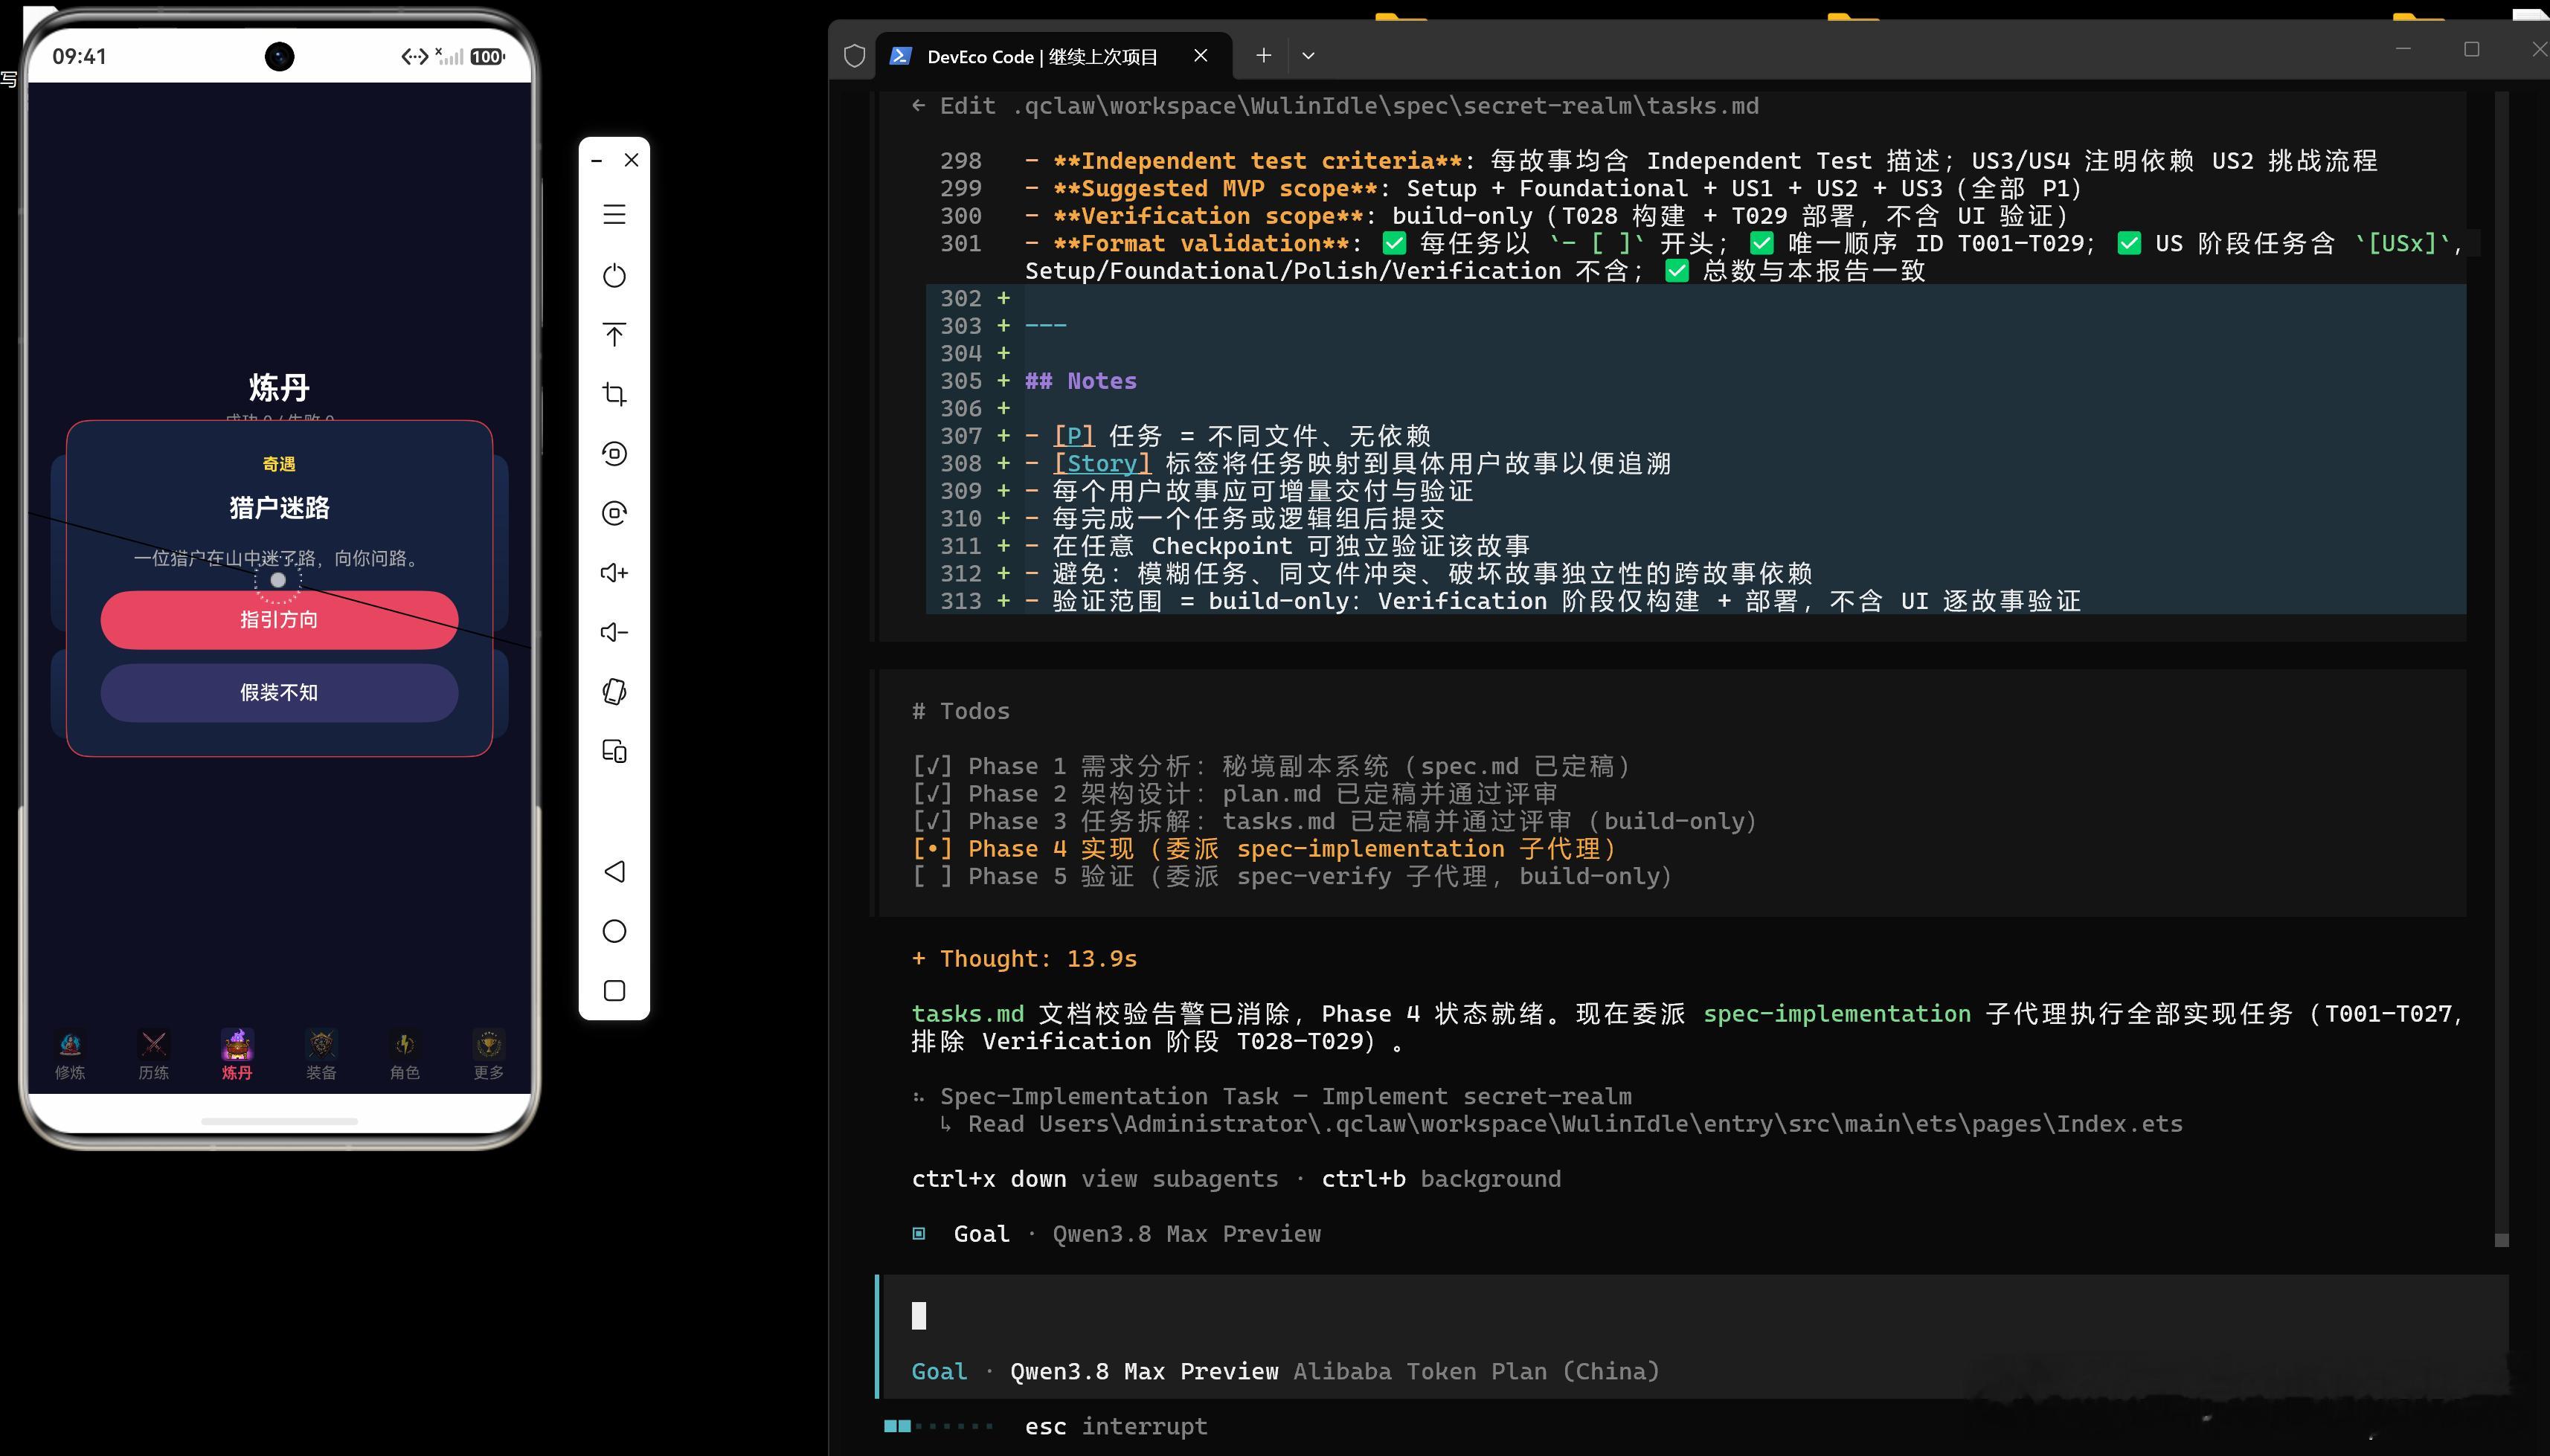Click the emulator power button icon
This screenshot has width=2550, height=1456.
614,275
